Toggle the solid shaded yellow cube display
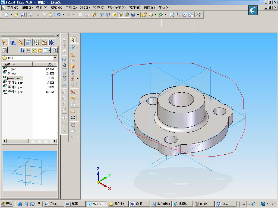The image size is (278, 208). (114, 15)
